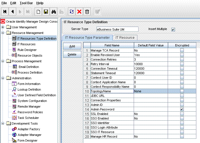Click the red X toolbar icon

[x=79, y=12]
